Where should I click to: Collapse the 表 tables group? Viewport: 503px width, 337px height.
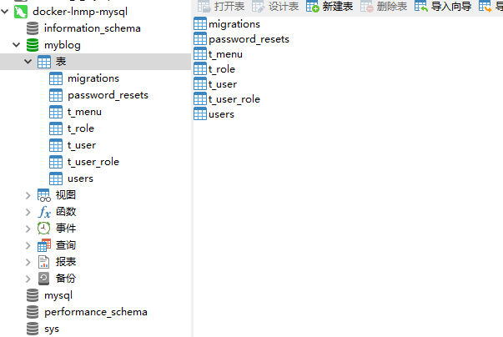tap(28, 61)
